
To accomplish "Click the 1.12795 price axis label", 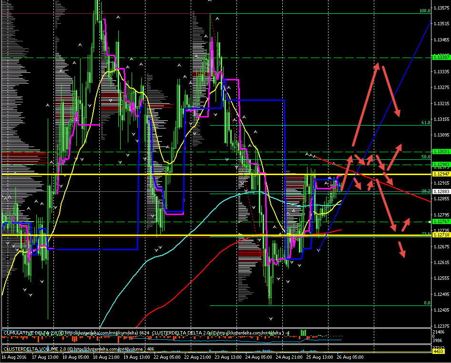I will point(441,215).
